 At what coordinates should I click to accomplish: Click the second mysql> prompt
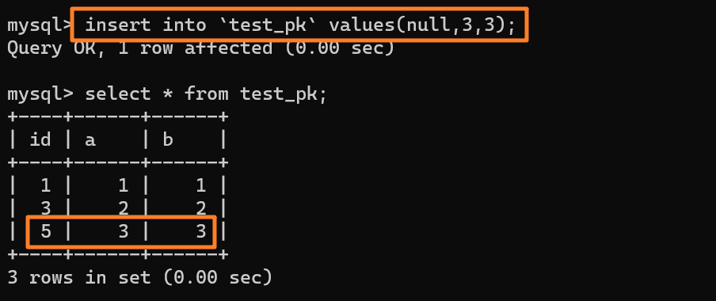coord(40,94)
